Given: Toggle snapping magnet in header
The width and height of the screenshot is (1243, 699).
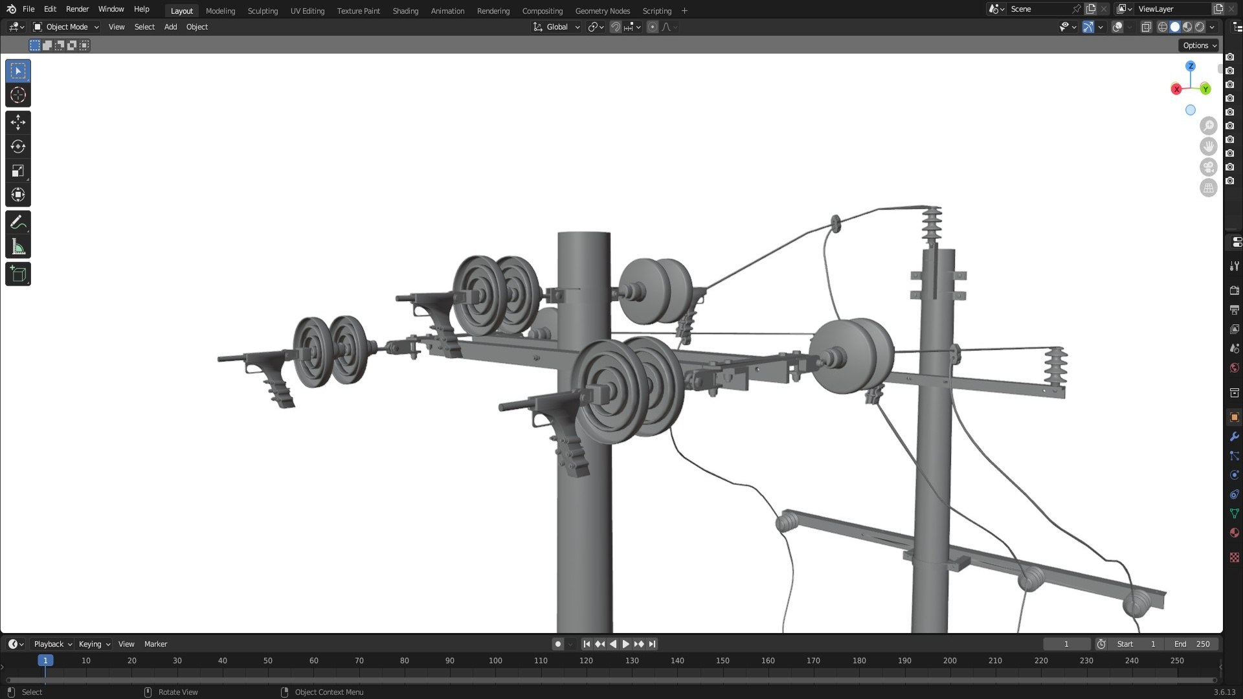Looking at the screenshot, I should [616, 27].
